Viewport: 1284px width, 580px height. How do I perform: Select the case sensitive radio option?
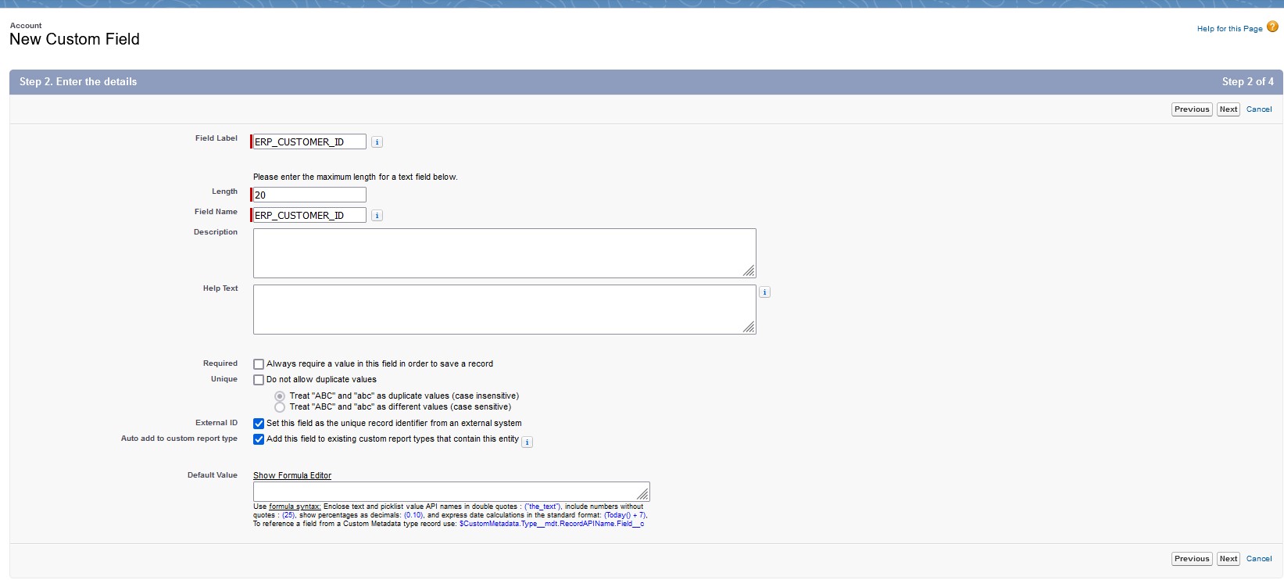coord(280,407)
